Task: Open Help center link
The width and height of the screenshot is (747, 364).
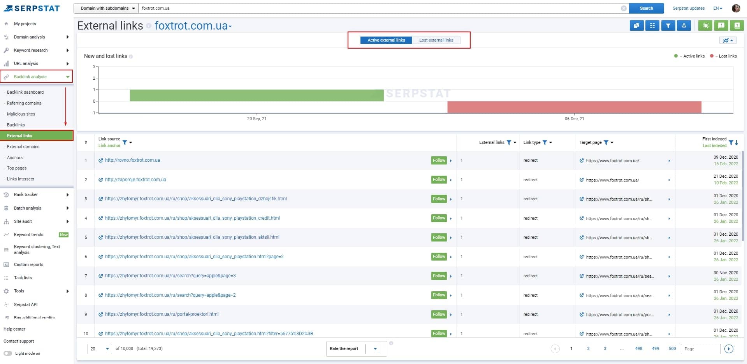Action: point(14,329)
